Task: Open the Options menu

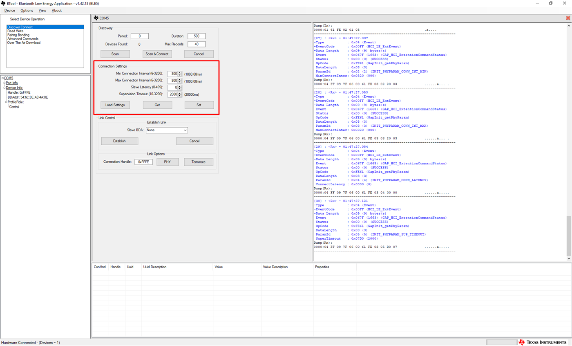Action: [x=27, y=10]
